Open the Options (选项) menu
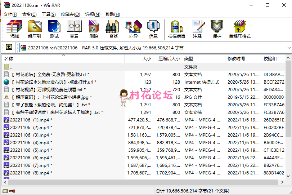 coord(93,14)
